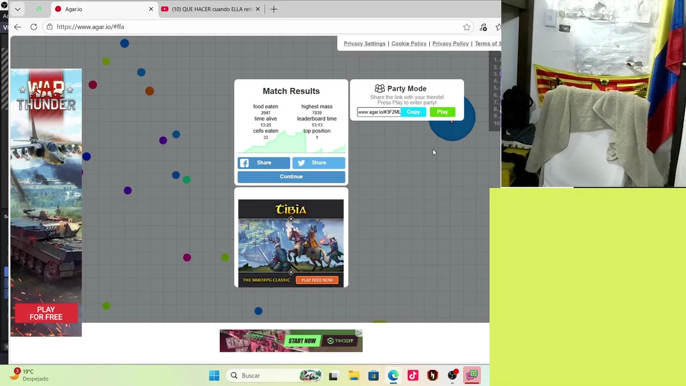This screenshot has width=686, height=386.
Task: Click the address bar URL
Action: (x=90, y=27)
